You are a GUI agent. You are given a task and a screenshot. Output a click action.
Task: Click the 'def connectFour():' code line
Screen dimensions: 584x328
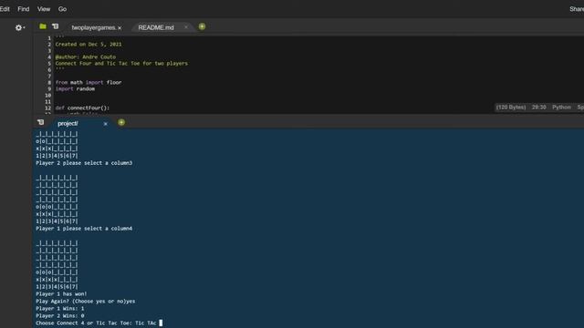point(82,108)
